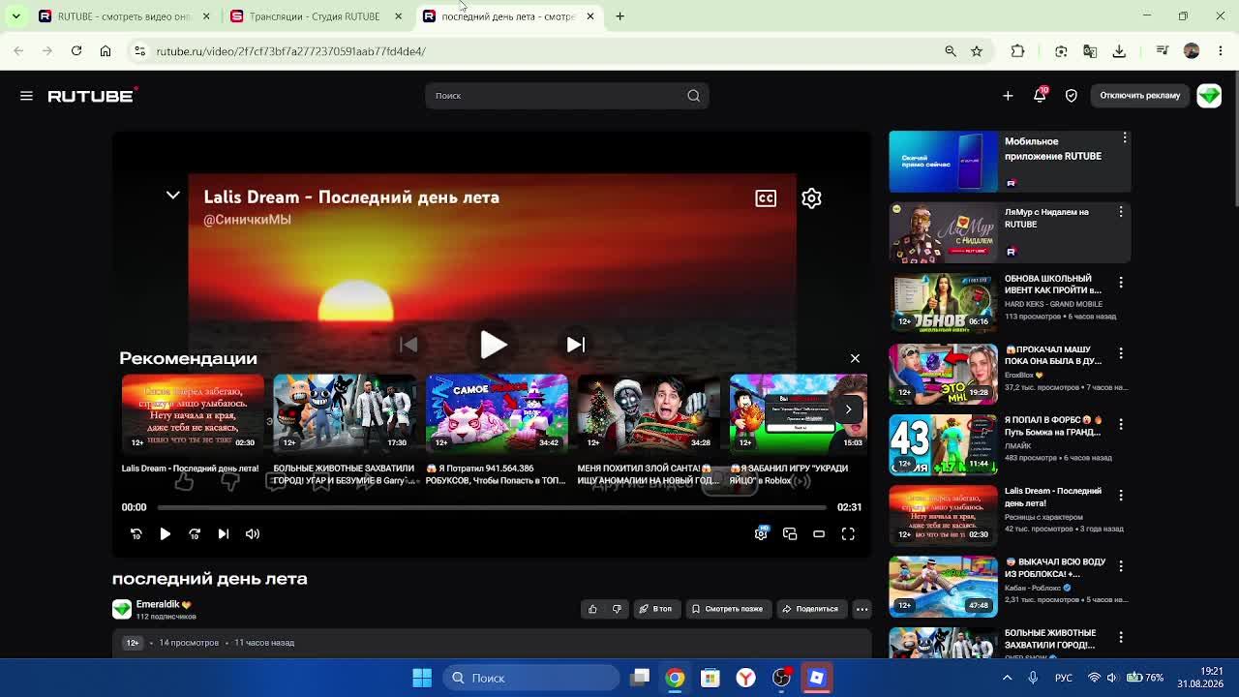
Task: Show more recommendations with the right arrow
Action: click(848, 409)
